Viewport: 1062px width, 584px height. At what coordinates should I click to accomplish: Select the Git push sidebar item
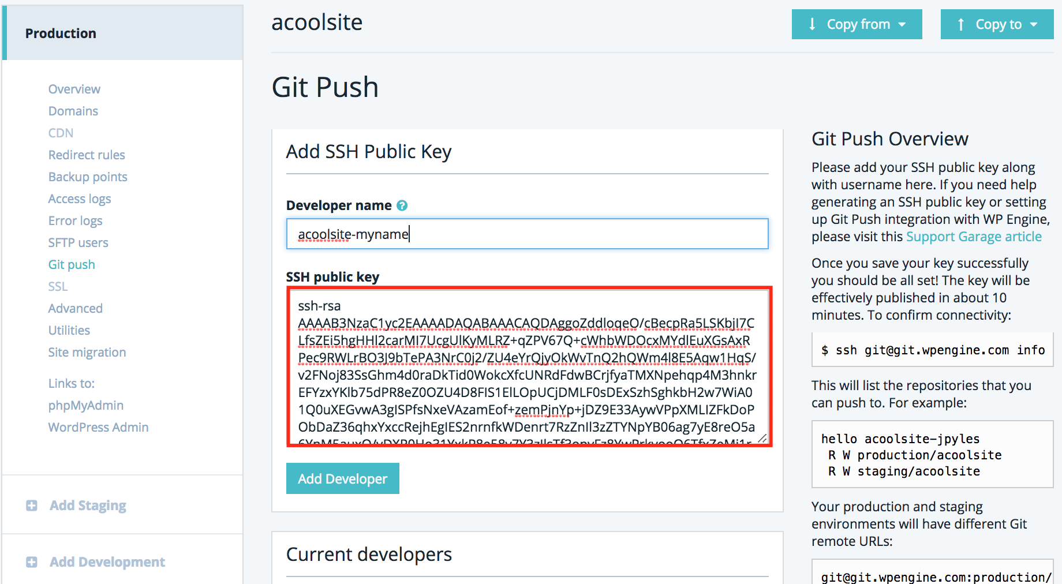(71, 264)
